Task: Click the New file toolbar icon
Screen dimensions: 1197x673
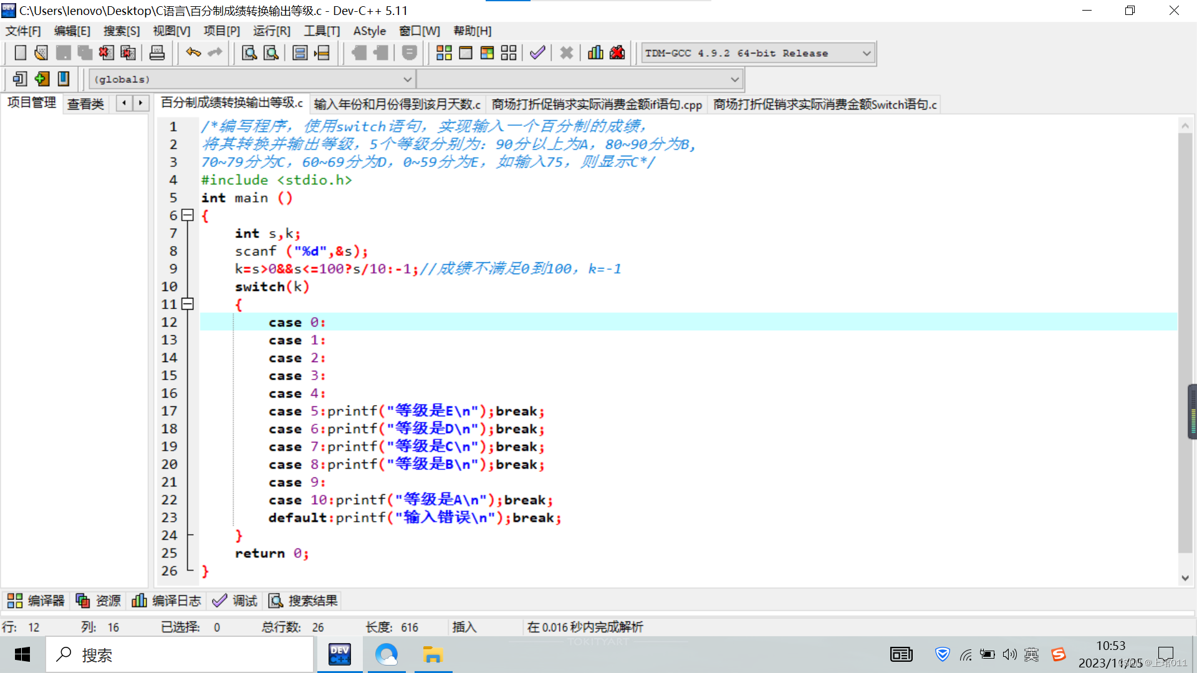Action: pyautogui.click(x=20, y=53)
